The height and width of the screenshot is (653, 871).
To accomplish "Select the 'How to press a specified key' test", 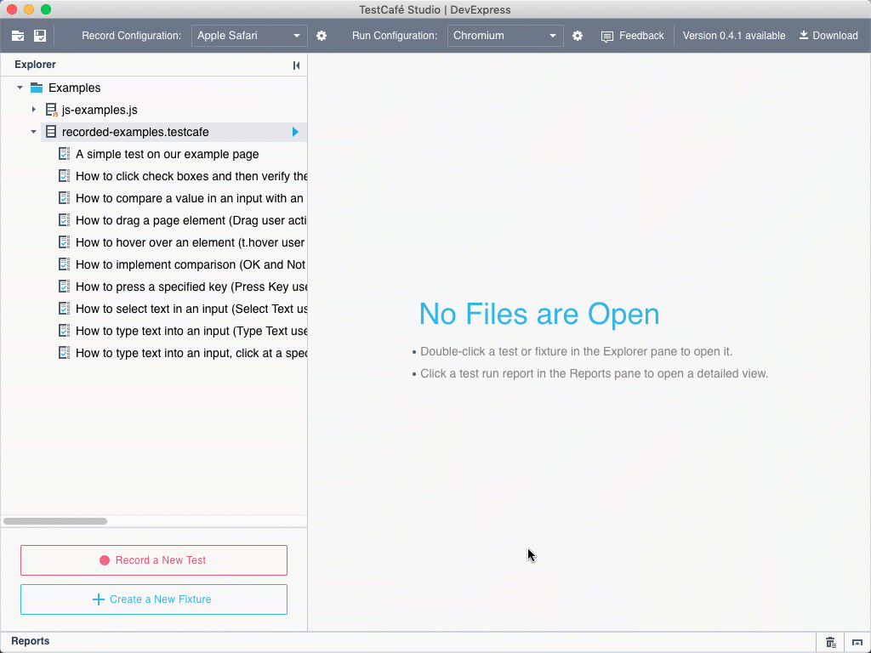I will (191, 287).
